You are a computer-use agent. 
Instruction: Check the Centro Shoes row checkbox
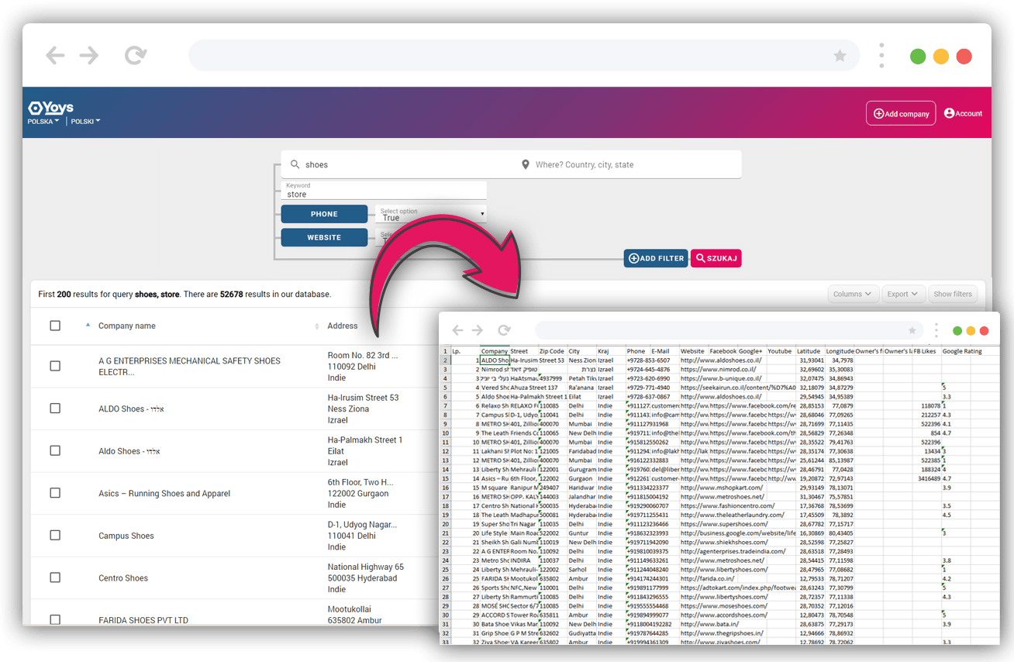pos(55,578)
